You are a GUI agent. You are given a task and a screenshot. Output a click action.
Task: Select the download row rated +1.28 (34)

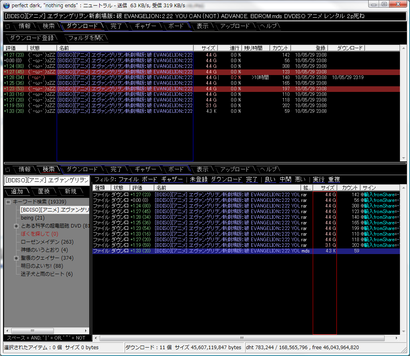coord(202,77)
